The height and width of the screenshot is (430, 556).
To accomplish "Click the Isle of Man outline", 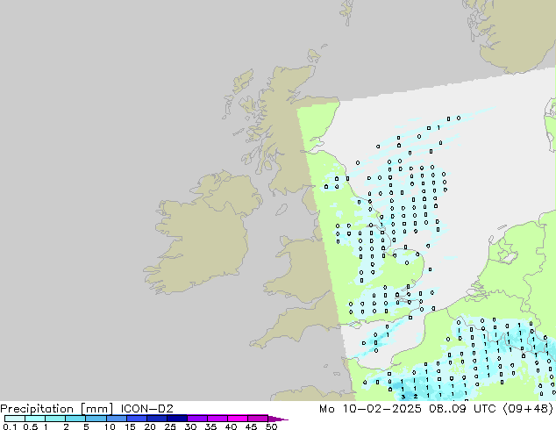I will click(282, 210).
